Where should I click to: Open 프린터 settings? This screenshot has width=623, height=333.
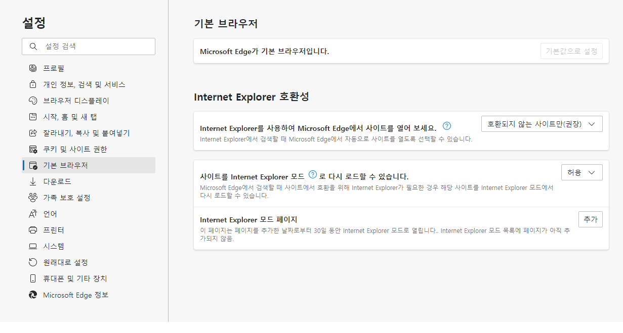point(89,230)
